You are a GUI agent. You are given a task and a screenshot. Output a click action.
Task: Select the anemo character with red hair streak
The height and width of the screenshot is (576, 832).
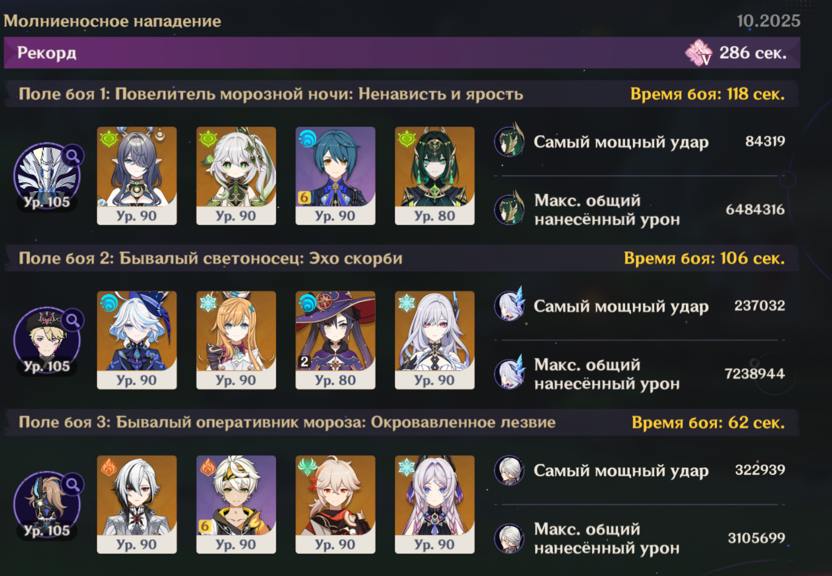(x=336, y=504)
